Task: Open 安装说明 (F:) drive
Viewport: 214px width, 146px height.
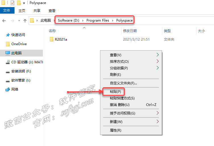Action: pyautogui.click(x=21, y=71)
